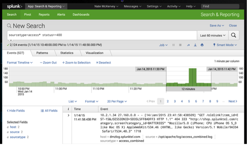The height and width of the screenshot is (145, 247).
Task: Go to results page 6
Action: click(x=196, y=101)
